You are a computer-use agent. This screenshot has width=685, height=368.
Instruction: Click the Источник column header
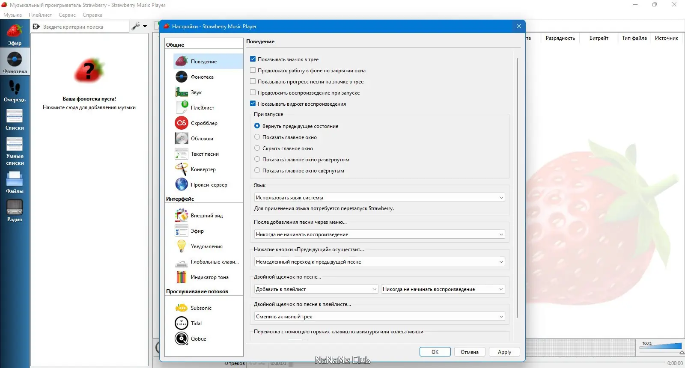(x=666, y=38)
